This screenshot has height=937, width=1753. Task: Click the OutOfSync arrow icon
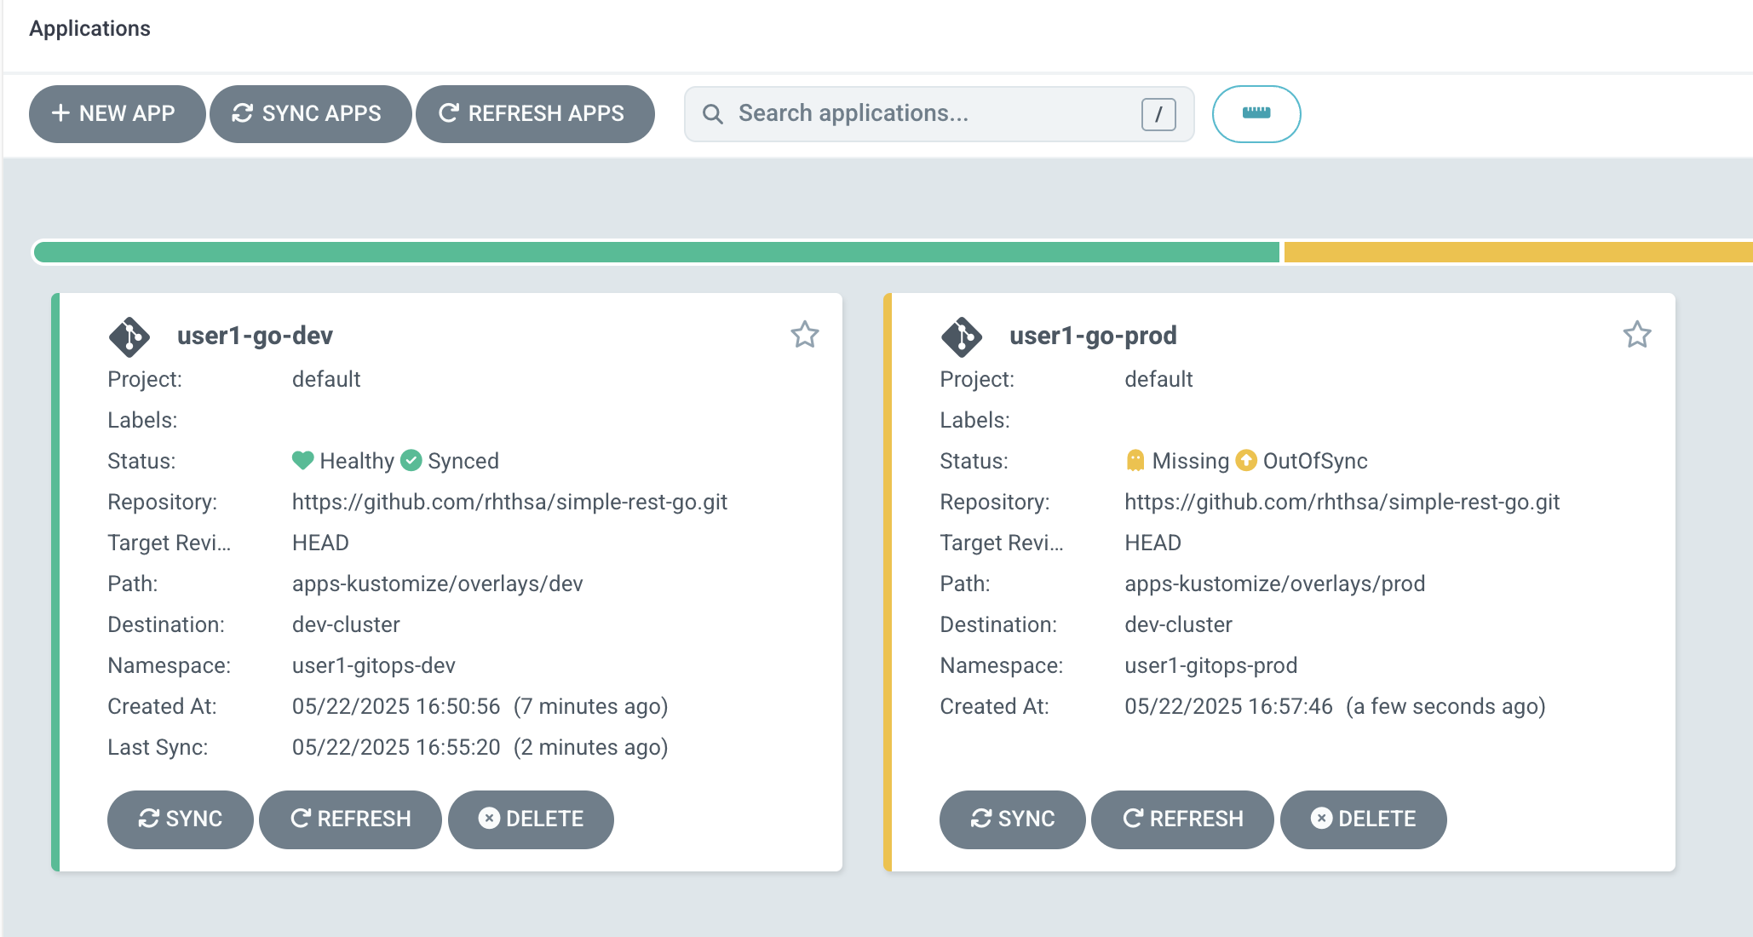pos(1246,460)
